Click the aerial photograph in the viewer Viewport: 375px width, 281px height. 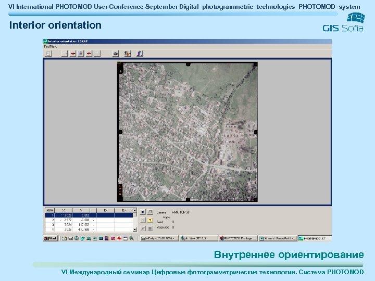pos(187,132)
